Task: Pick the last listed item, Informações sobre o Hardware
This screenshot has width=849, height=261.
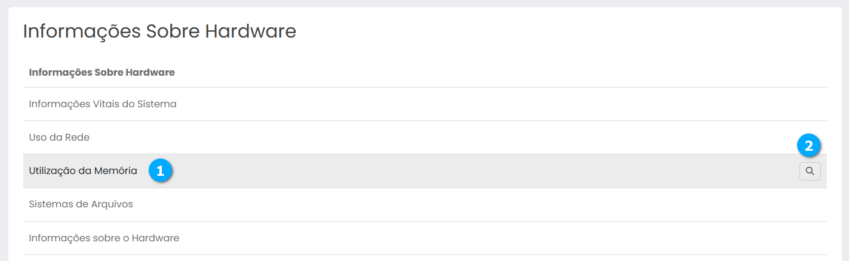Action: coord(104,238)
